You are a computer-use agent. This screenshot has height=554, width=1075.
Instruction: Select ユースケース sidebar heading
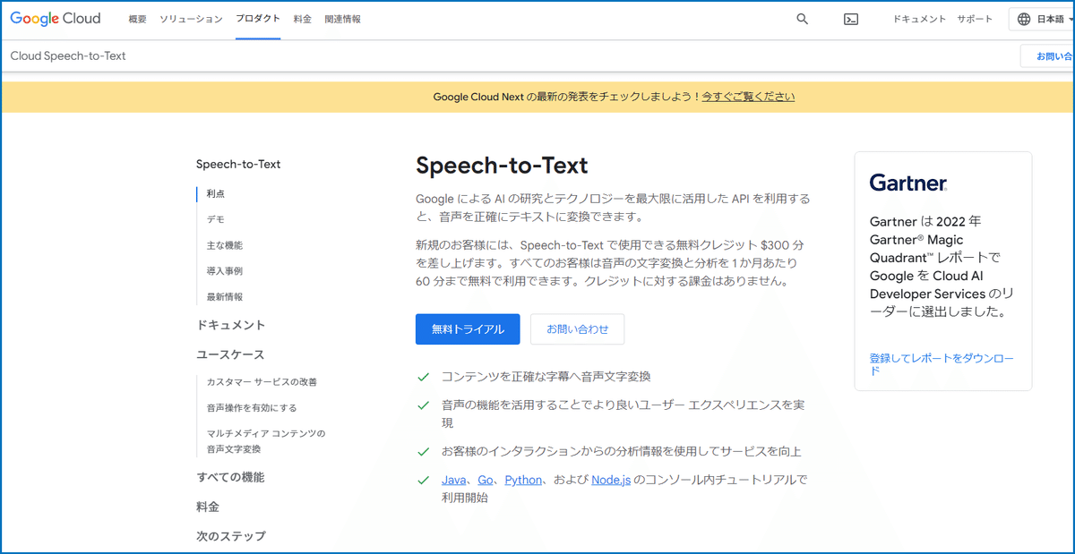pyautogui.click(x=230, y=354)
